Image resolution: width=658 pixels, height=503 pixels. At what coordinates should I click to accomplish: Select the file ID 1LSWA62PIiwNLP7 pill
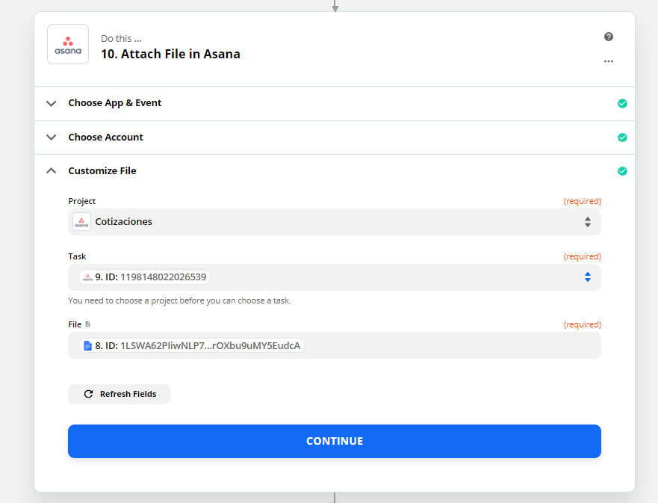191,345
